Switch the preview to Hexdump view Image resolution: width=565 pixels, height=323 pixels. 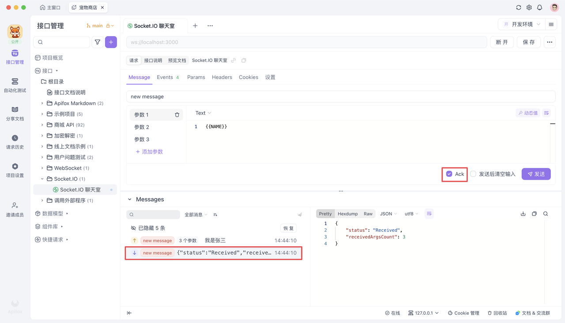point(348,214)
